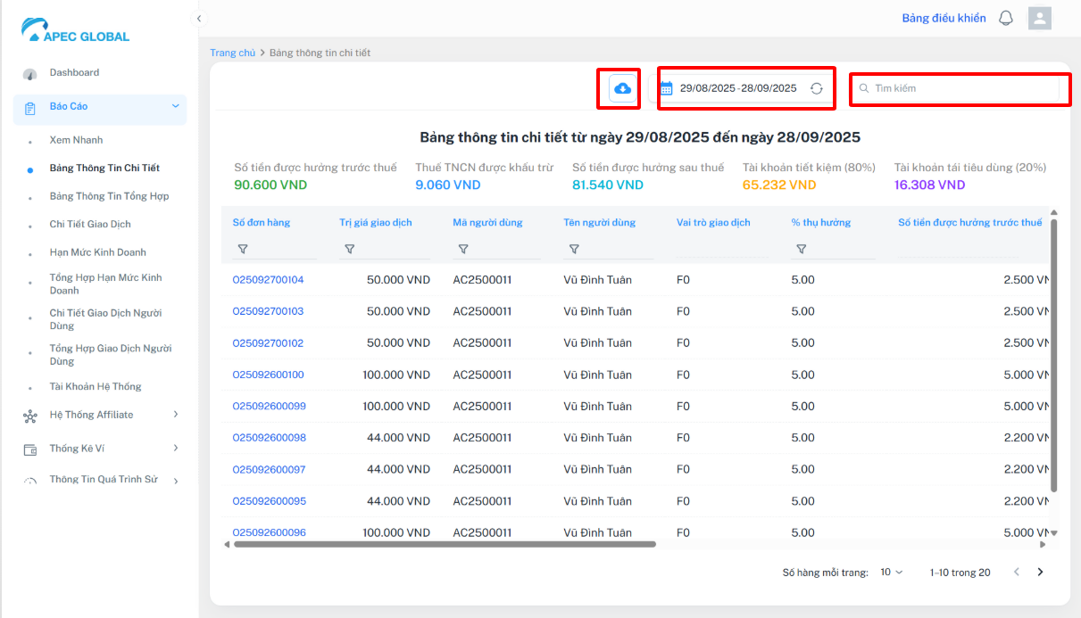Image resolution: width=1081 pixels, height=618 pixels.
Task: Collapse the sidebar using arrow toggle
Action: (x=199, y=18)
